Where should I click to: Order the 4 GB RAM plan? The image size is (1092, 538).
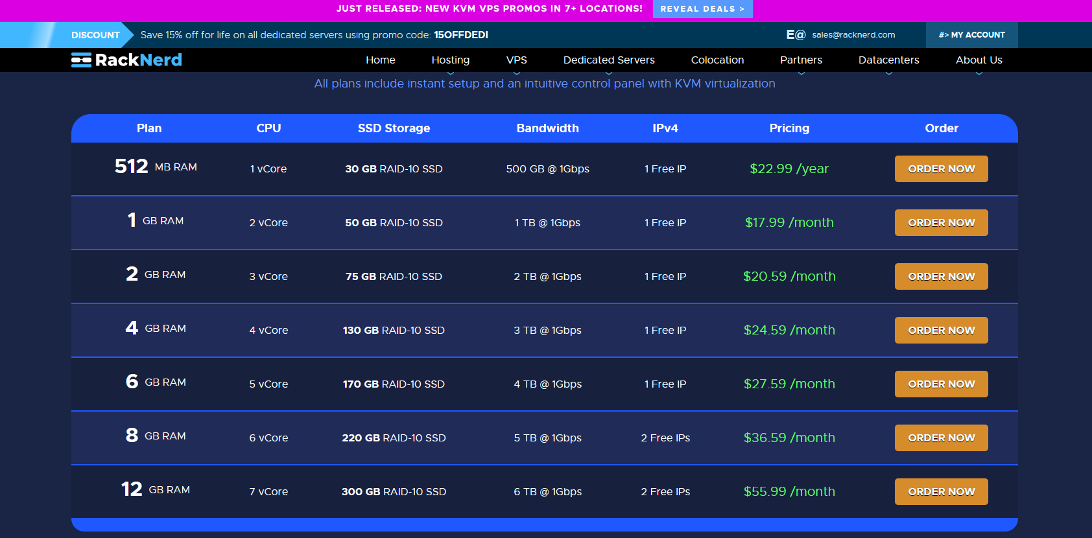[x=942, y=331]
